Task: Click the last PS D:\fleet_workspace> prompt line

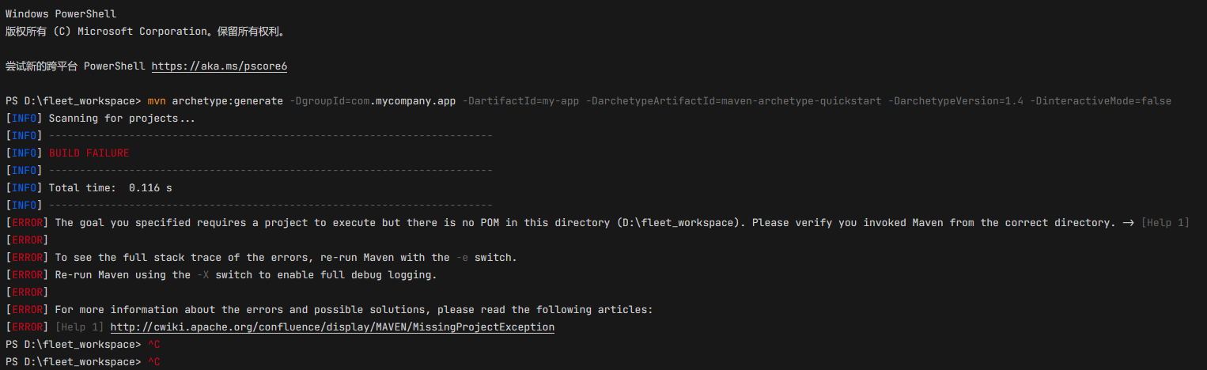Action: pos(73,361)
